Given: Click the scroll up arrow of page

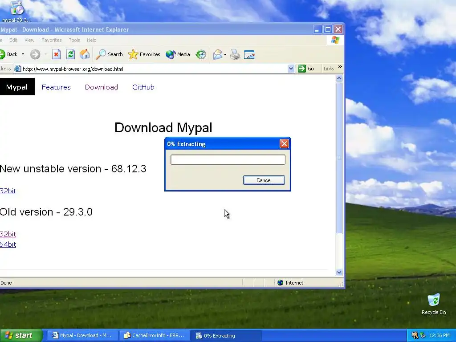Looking at the screenshot, I should tap(339, 78).
